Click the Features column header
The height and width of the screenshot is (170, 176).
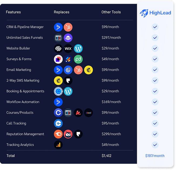[x=13, y=12]
